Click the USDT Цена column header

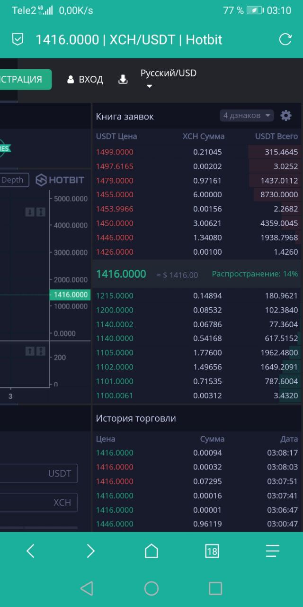pos(116,137)
